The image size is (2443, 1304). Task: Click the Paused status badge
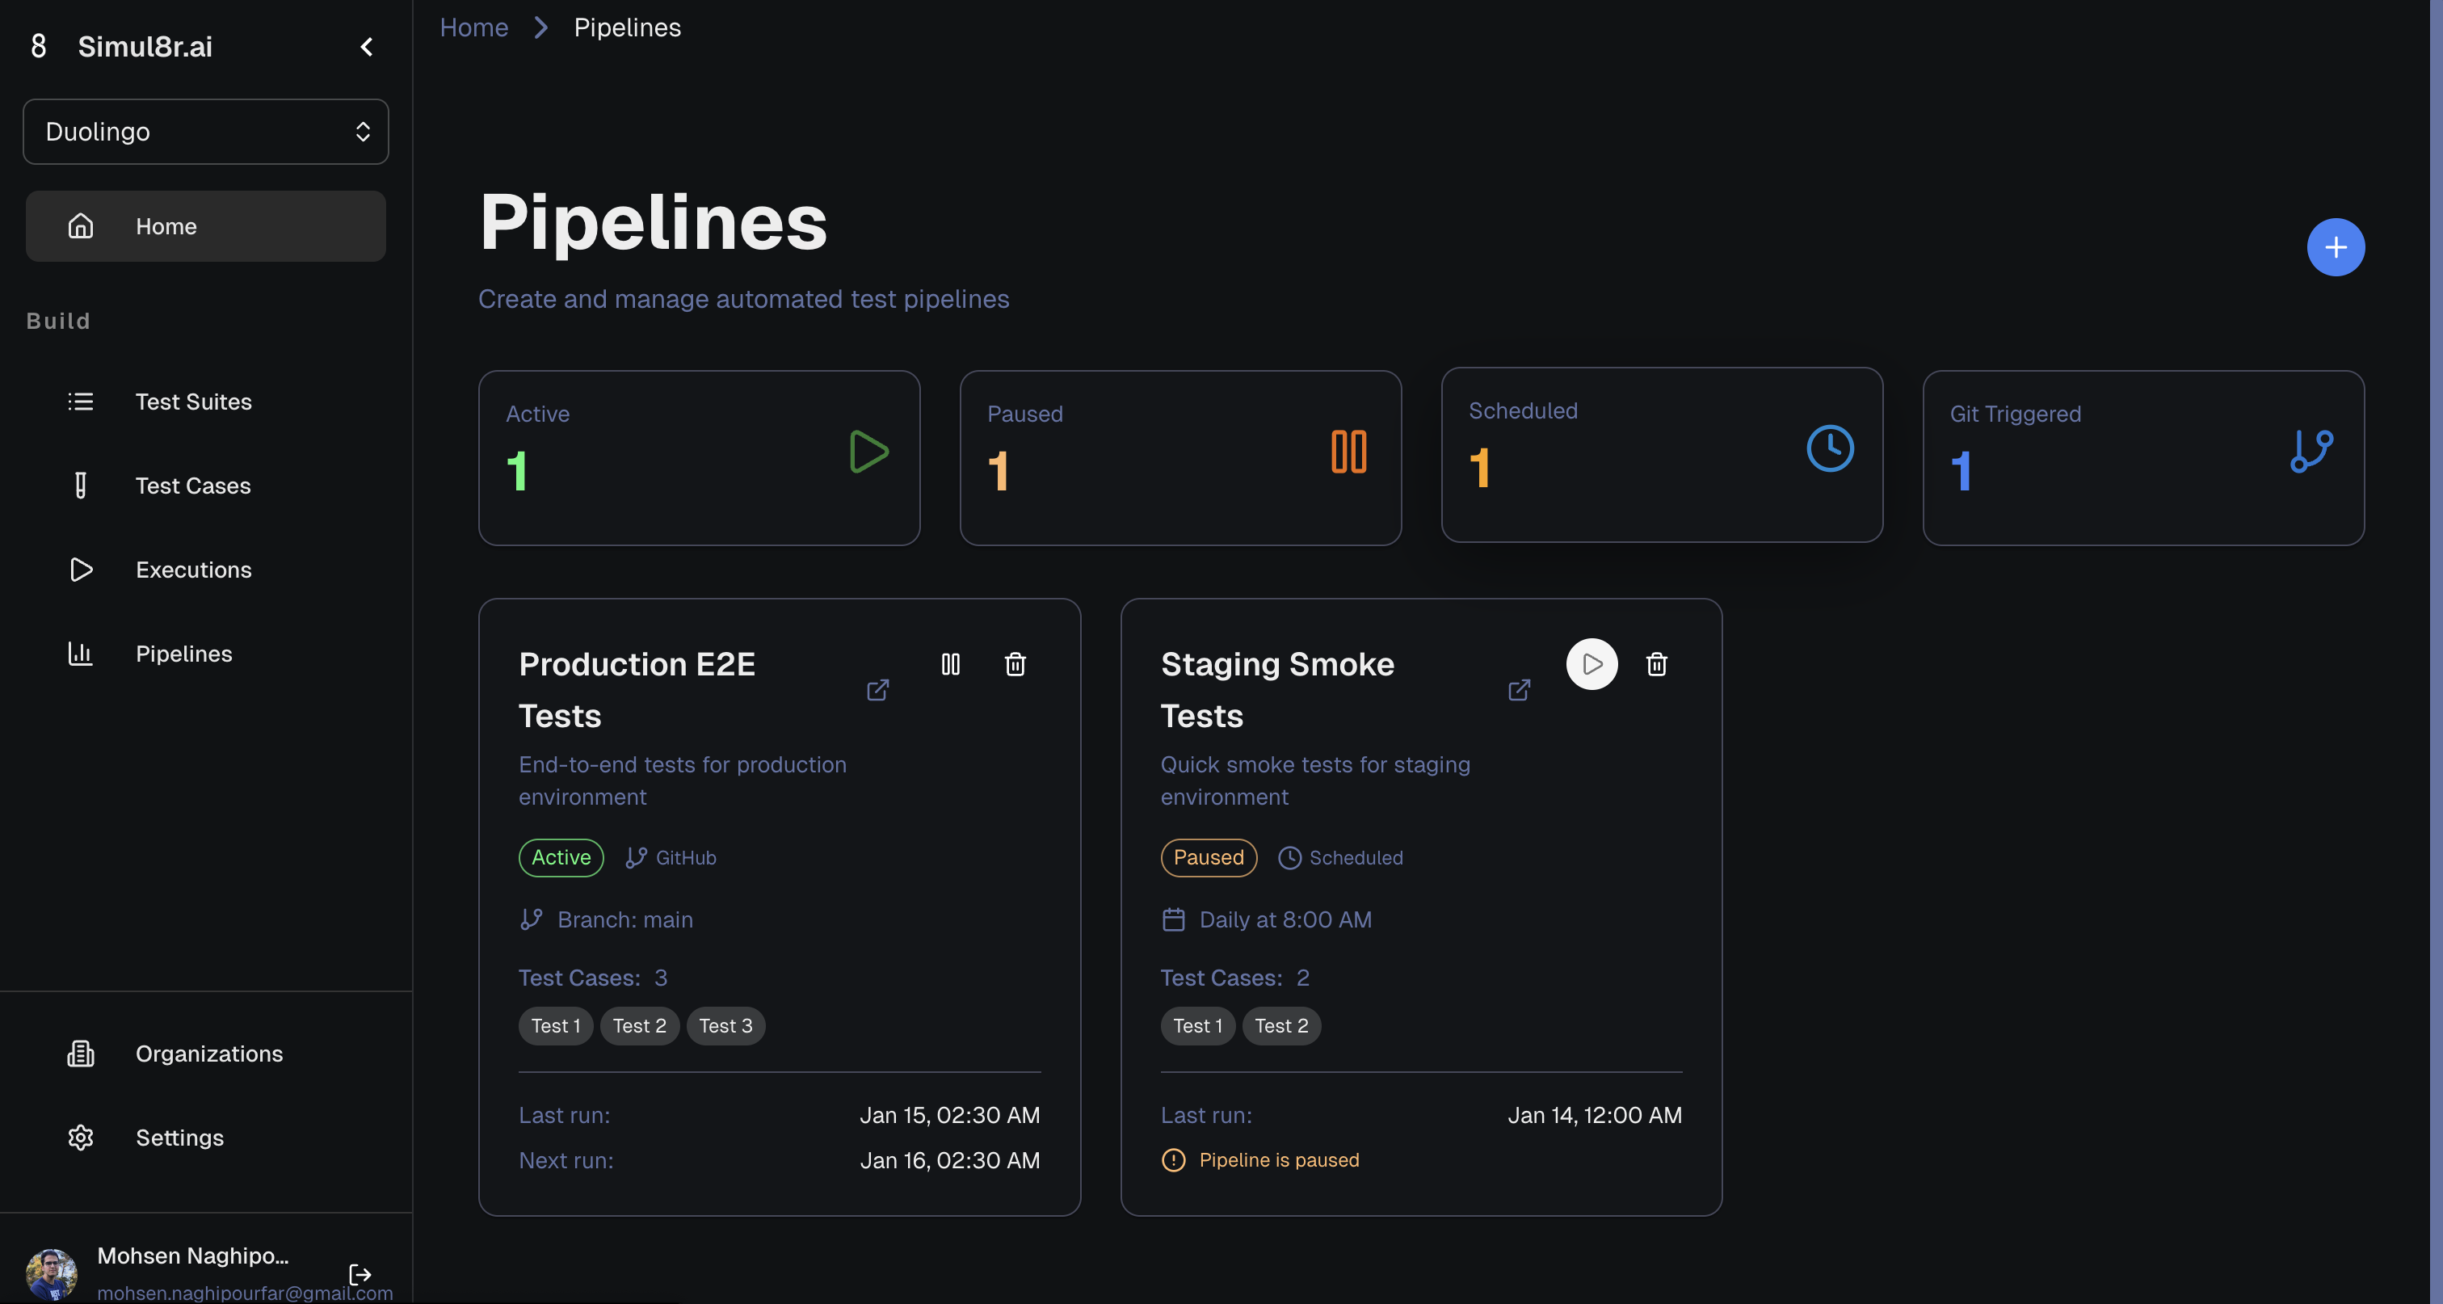1209,857
